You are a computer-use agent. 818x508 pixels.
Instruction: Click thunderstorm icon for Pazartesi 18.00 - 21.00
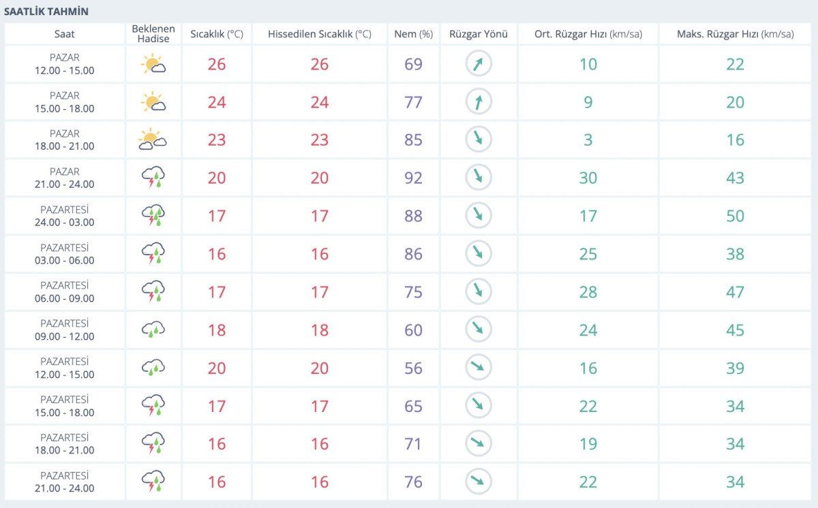pyautogui.click(x=153, y=444)
